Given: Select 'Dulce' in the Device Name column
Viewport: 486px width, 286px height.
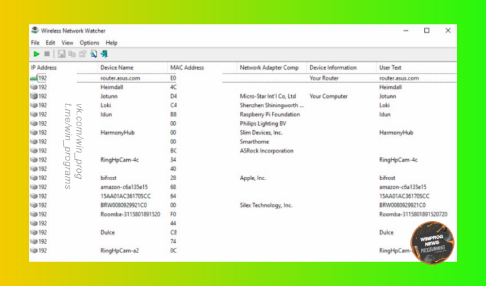Looking at the screenshot, I should click(108, 232).
